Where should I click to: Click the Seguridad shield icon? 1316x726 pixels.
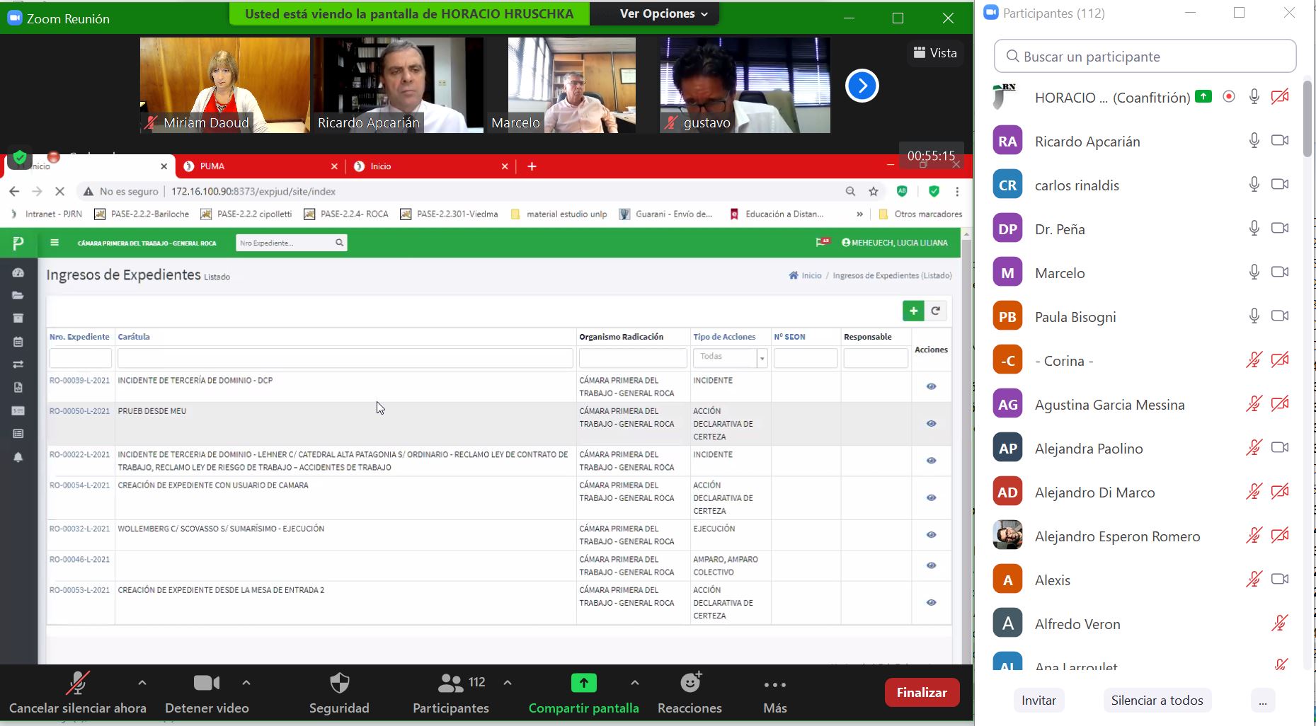(339, 684)
